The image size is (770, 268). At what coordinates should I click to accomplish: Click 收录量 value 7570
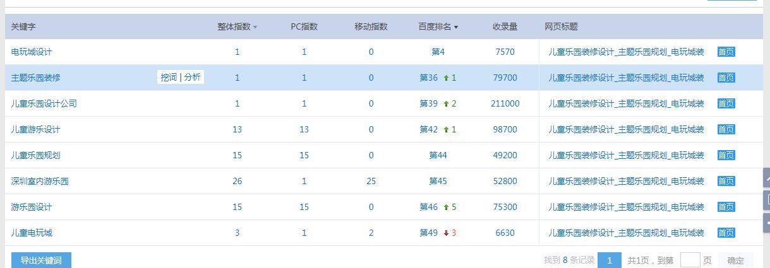point(505,52)
